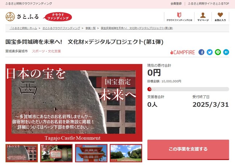Select スポーツ・文化支援 category link
The width and height of the screenshot is (235, 167).
point(46,51)
